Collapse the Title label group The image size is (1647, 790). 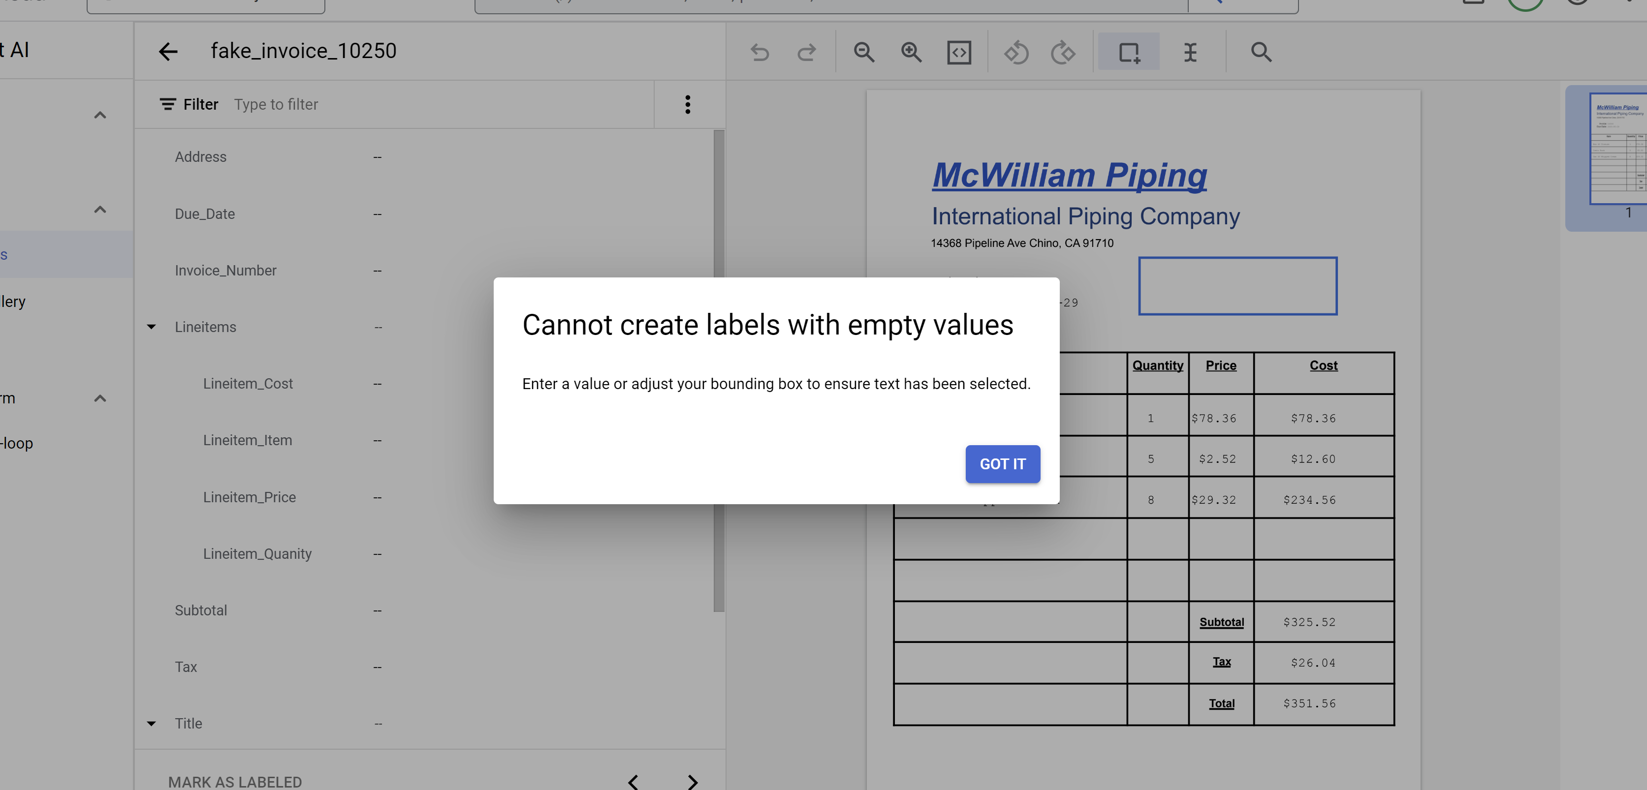click(151, 723)
